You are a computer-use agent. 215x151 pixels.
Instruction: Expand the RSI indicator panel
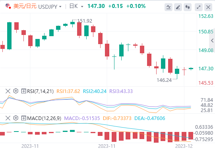click(23, 91)
